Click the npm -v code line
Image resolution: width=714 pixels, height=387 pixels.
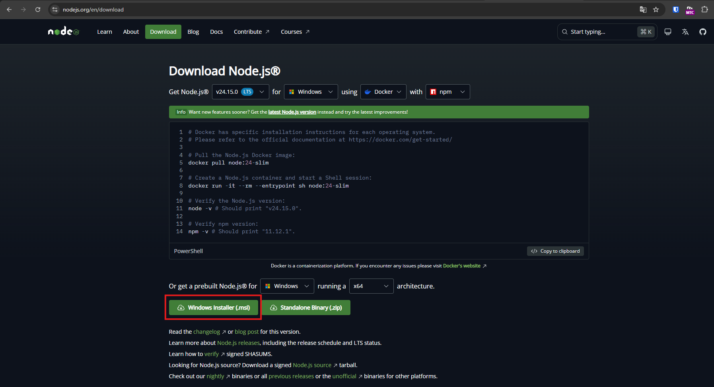[x=241, y=231]
